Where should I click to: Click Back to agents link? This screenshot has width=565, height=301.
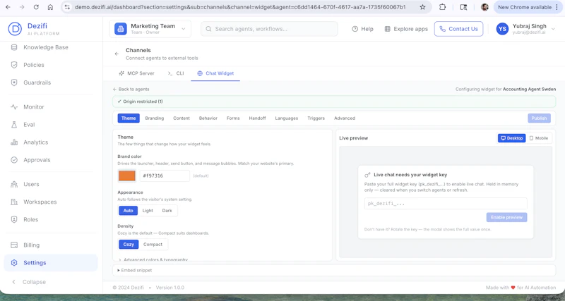(x=131, y=90)
